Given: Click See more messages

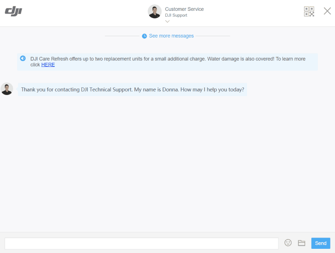Looking at the screenshot, I should (171, 36).
